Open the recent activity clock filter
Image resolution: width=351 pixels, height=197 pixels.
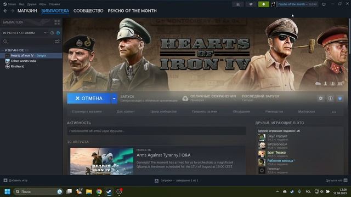(x=52, y=33)
